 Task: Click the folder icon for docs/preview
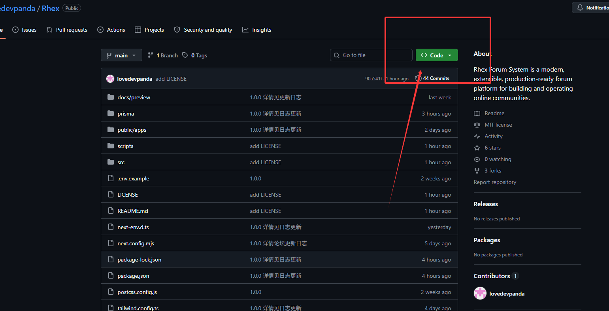(x=111, y=97)
